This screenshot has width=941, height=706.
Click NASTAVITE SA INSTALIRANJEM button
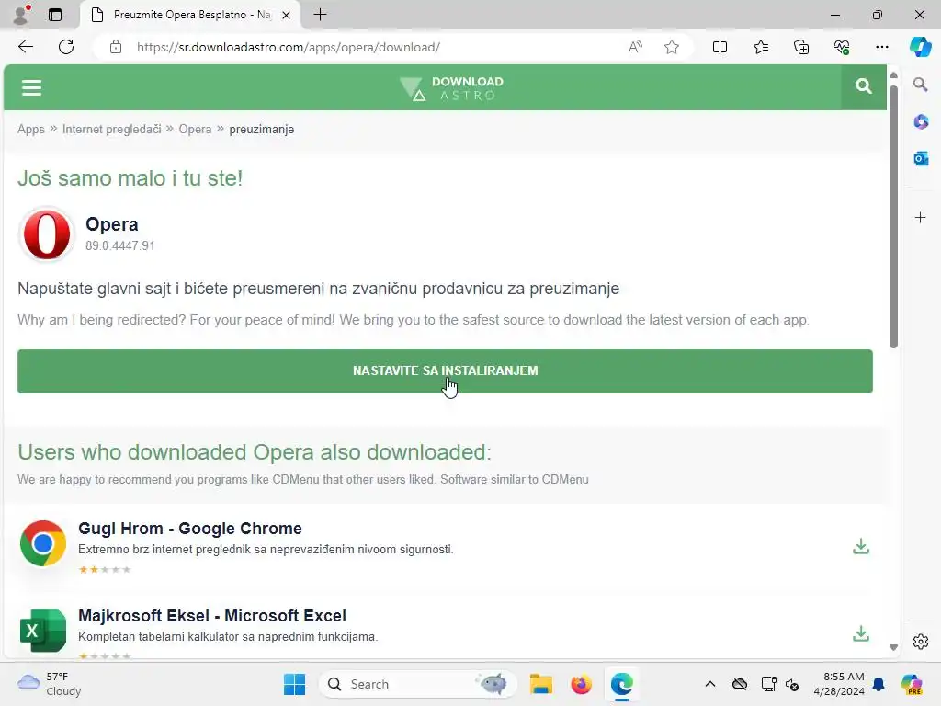[x=445, y=371]
